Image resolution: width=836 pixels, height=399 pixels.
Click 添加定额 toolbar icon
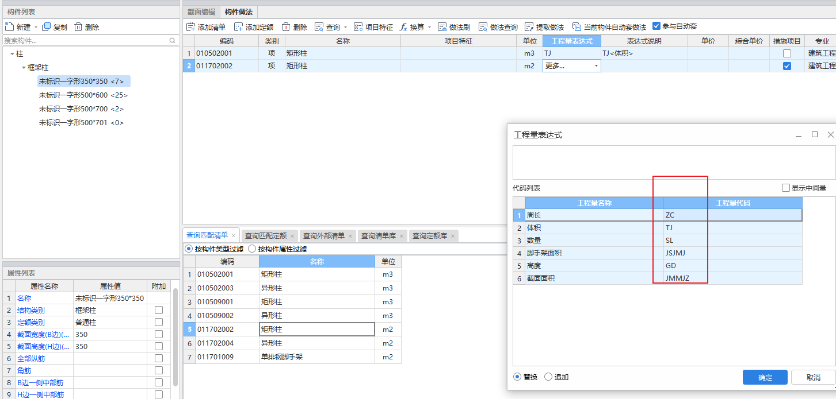(x=239, y=27)
